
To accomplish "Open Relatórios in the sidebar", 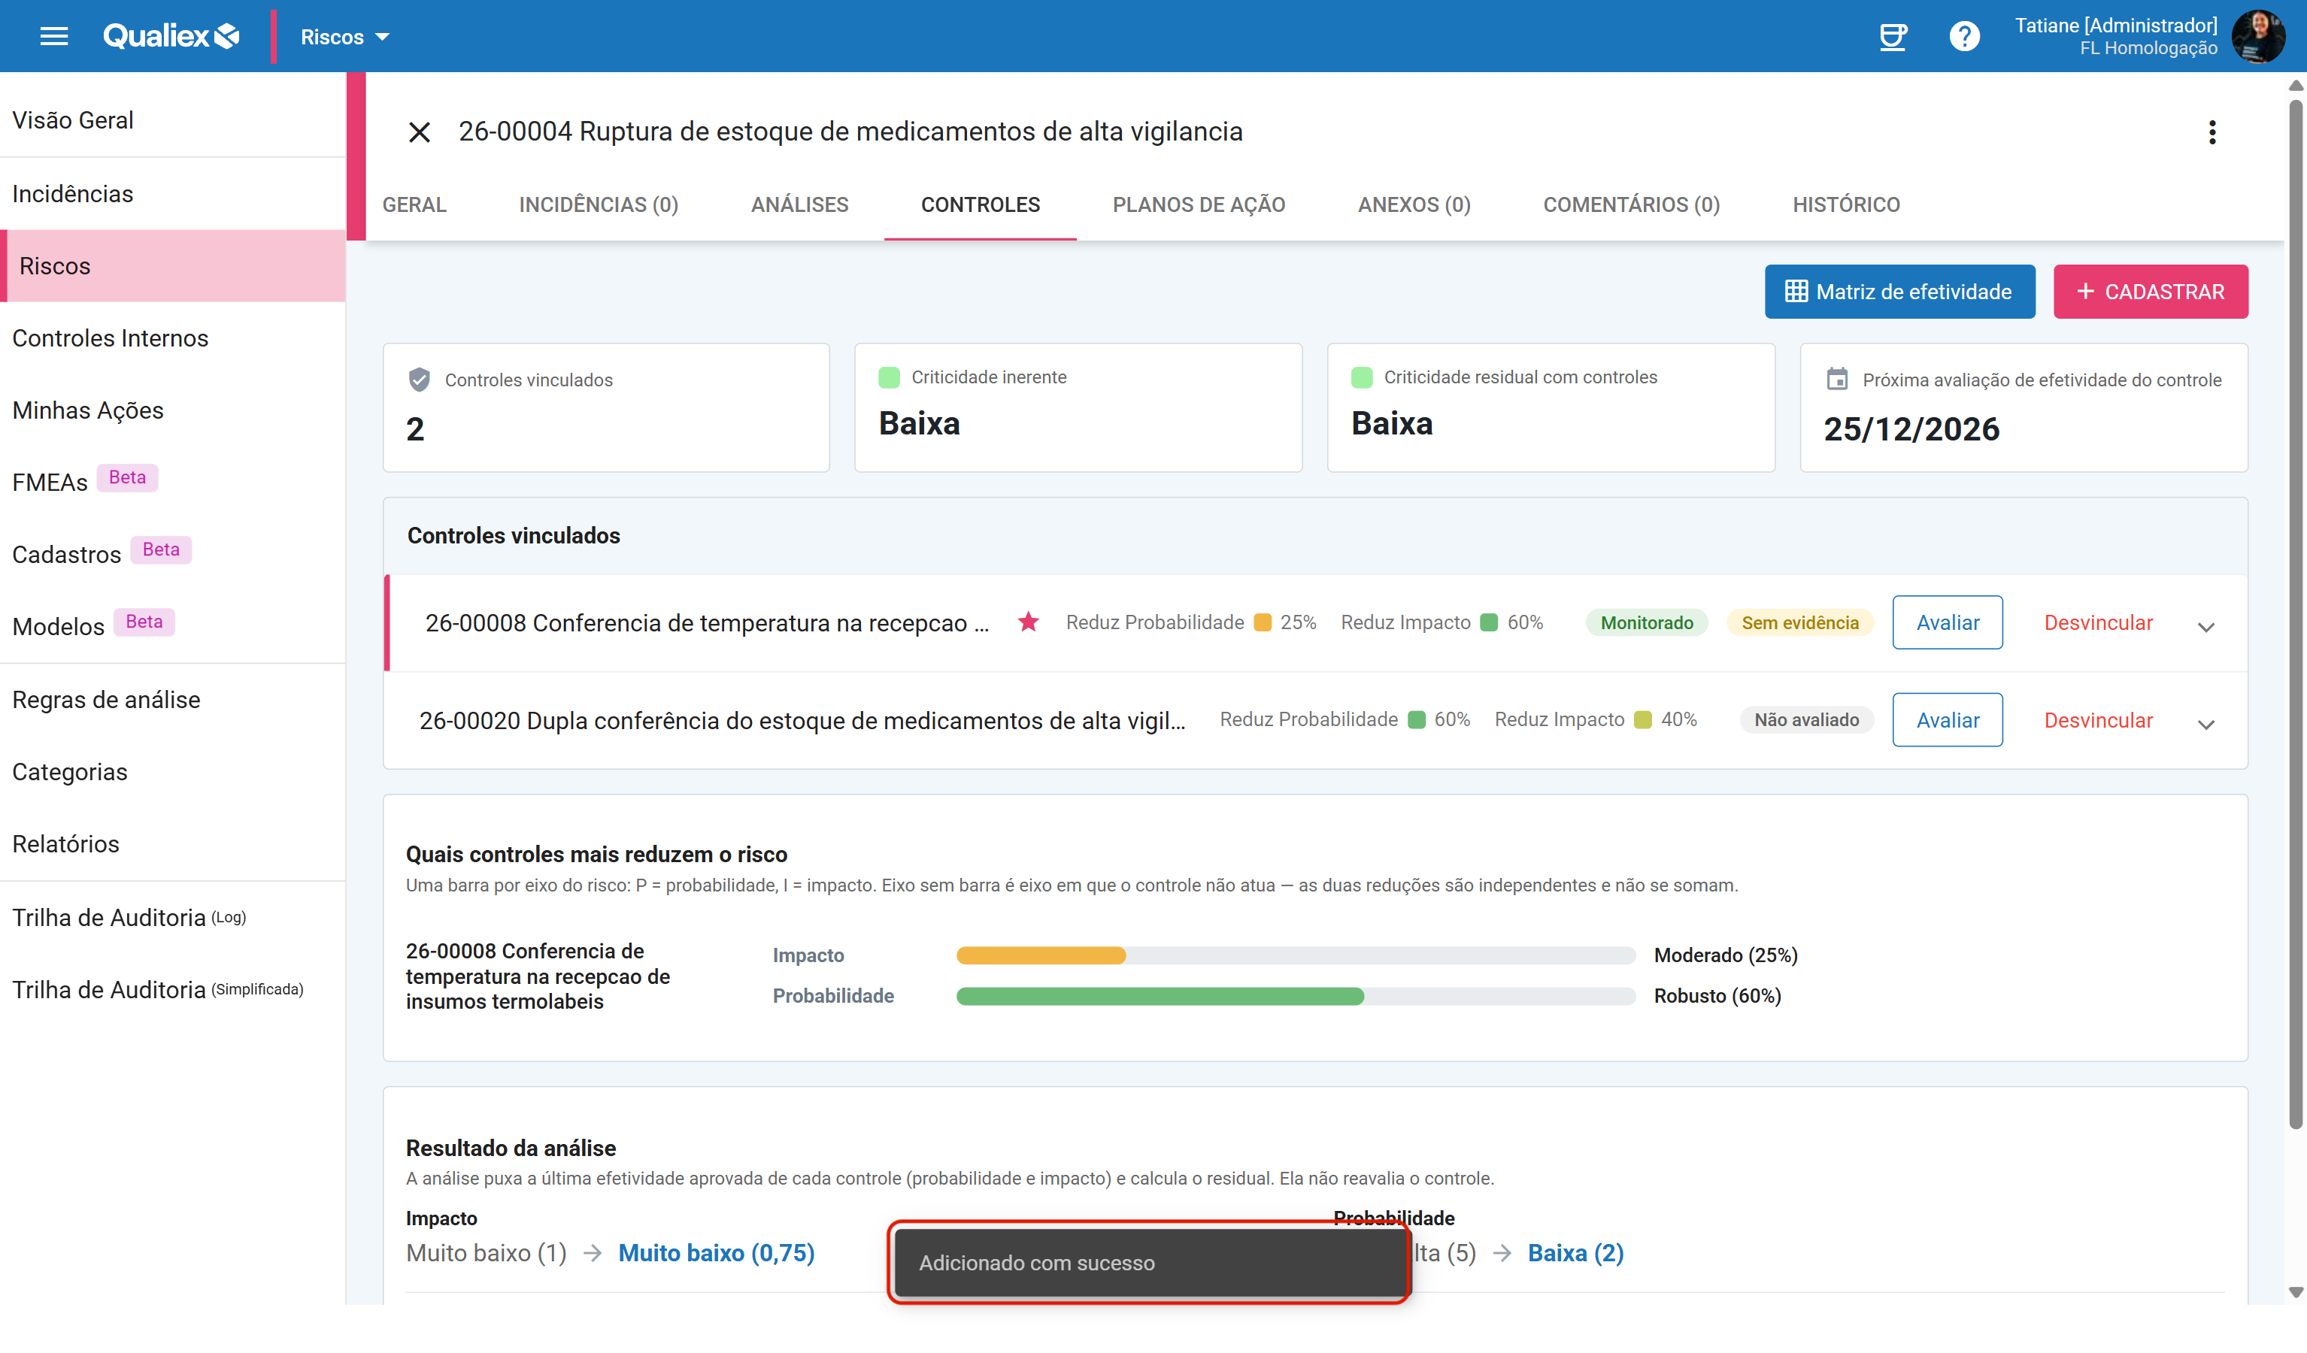I will pyautogui.click(x=173, y=843).
